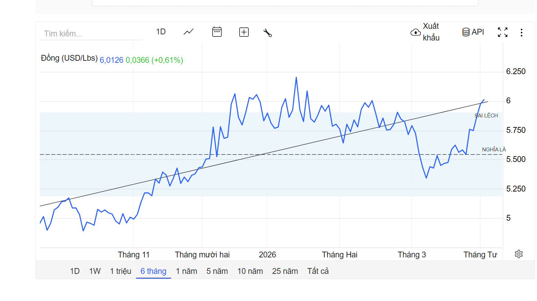Open chart settings gear icon

tap(518, 254)
